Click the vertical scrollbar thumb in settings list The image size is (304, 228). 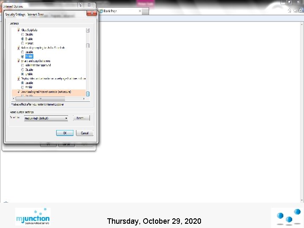pyautogui.click(x=88, y=46)
